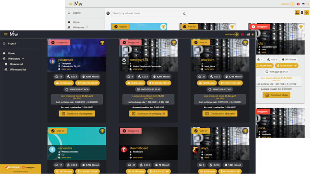Vote for witness pharesim
The height and width of the screenshot is (174, 310).
tap(201, 43)
